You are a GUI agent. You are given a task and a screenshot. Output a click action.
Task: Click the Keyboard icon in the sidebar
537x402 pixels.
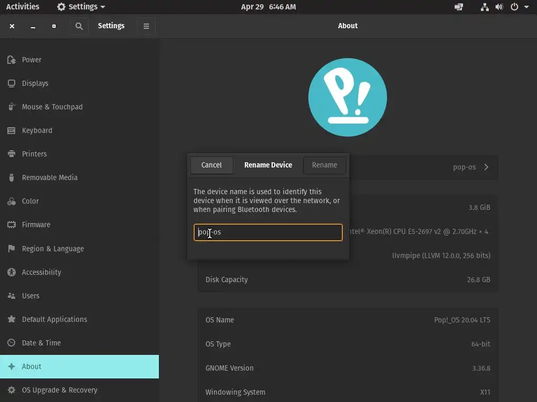pos(12,130)
